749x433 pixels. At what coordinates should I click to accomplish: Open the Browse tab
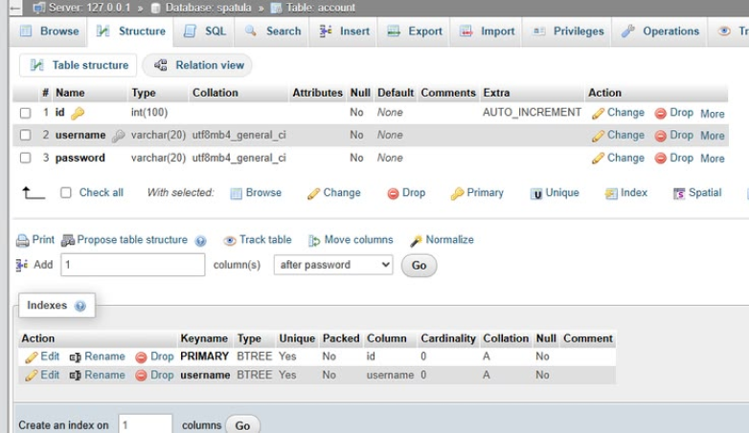(49, 32)
